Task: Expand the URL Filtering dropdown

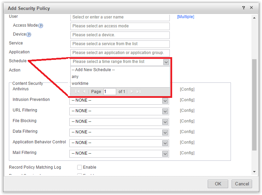Action: [x=165, y=111]
